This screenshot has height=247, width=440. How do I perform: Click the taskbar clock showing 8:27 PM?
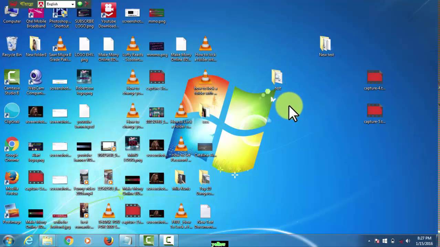424,241
